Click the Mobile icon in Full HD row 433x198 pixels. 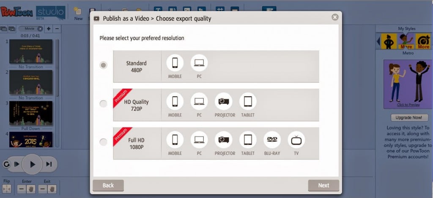(175, 140)
